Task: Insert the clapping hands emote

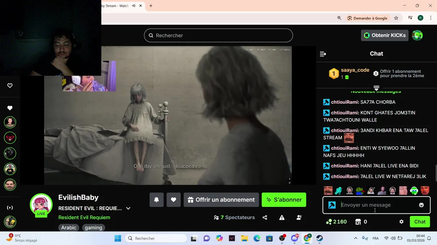Action: point(338,191)
